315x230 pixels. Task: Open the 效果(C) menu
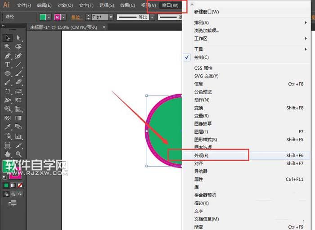[x=127, y=5]
